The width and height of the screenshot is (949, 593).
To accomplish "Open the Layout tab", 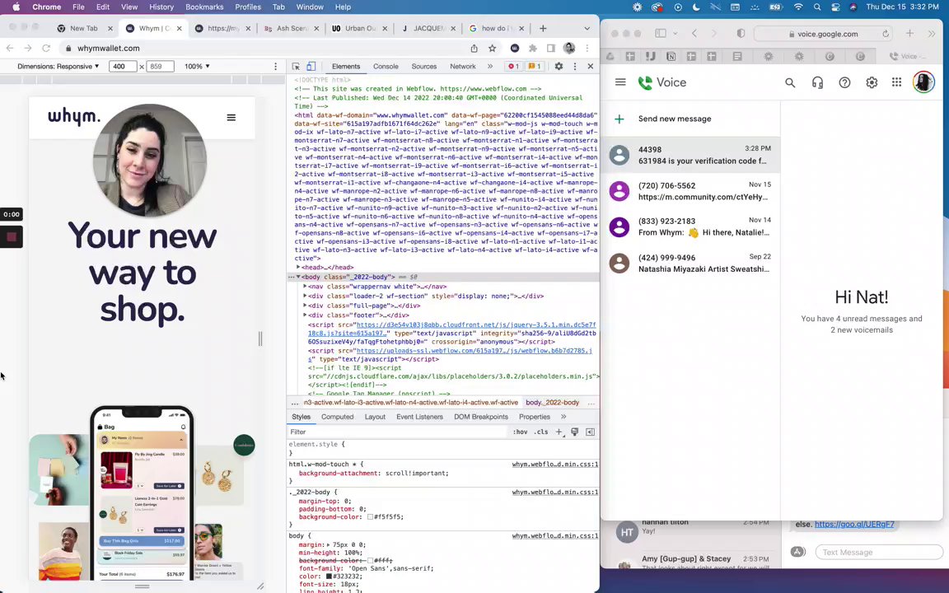I will (375, 417).
